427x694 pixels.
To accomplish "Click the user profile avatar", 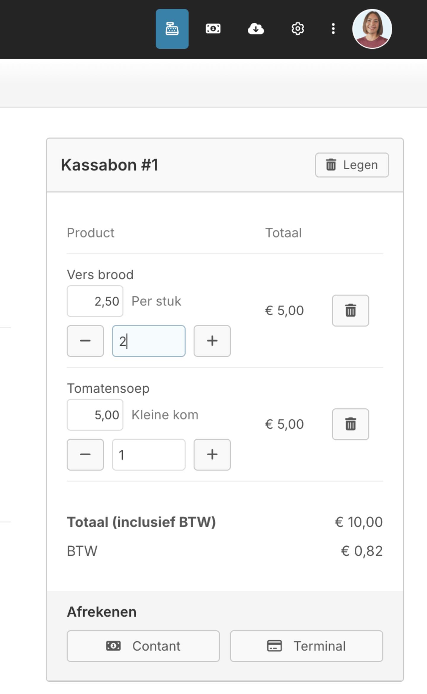I will click(x=372, y=29).
